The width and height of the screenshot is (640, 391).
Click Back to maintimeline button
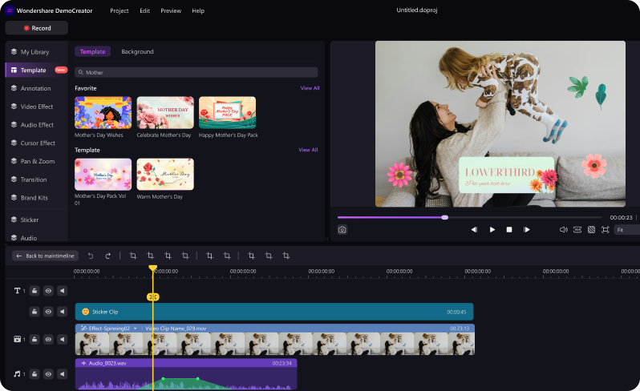pyautogui.click(x=45, y=256)
